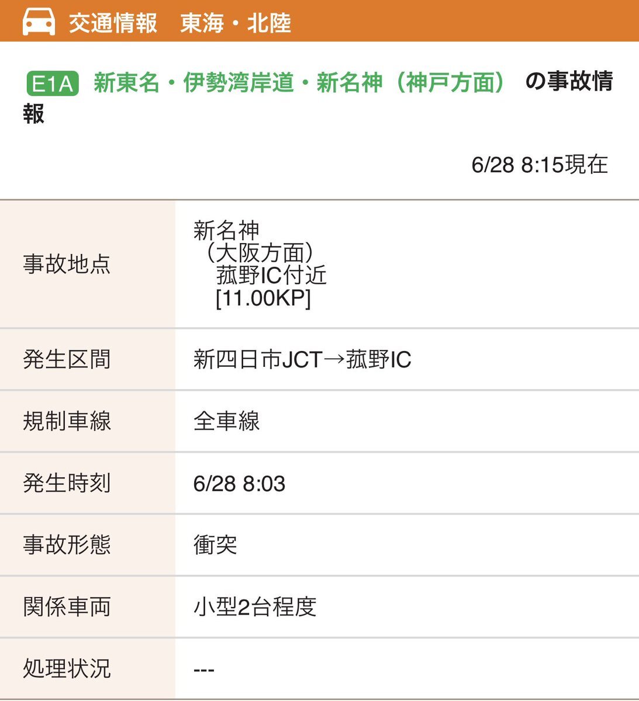This screenshot has height=701, width=639.
Task: Click 新四日市JCT→孤野IC section value
Action: [302, 359]
